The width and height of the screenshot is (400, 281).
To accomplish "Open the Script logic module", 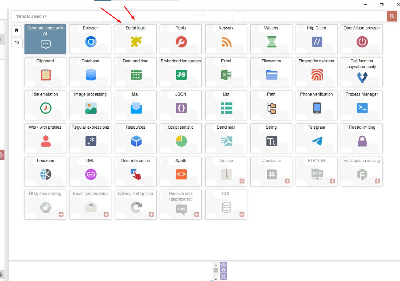I will click(135, 39).
